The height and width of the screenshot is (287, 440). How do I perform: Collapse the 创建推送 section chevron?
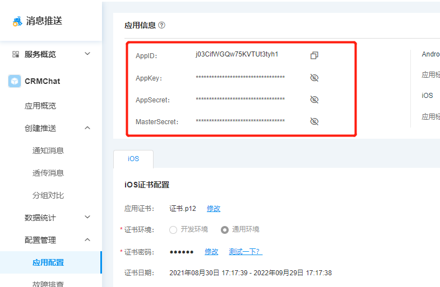[87, 128]
